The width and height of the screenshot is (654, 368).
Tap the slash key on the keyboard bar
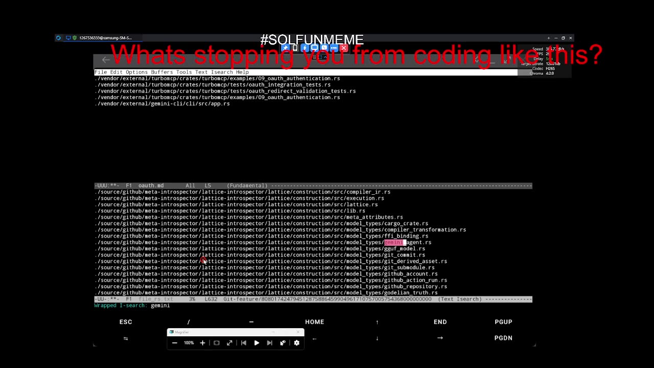pos(189,322)
